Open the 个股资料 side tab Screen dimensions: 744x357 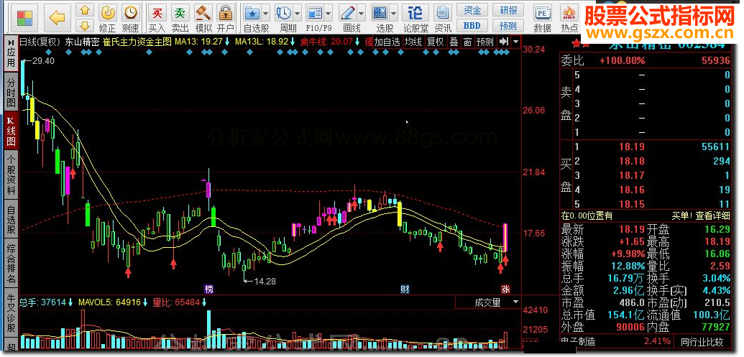coord(11,175)
